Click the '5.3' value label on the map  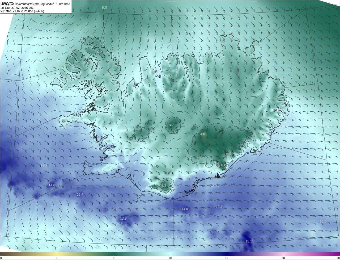[163, 186]
